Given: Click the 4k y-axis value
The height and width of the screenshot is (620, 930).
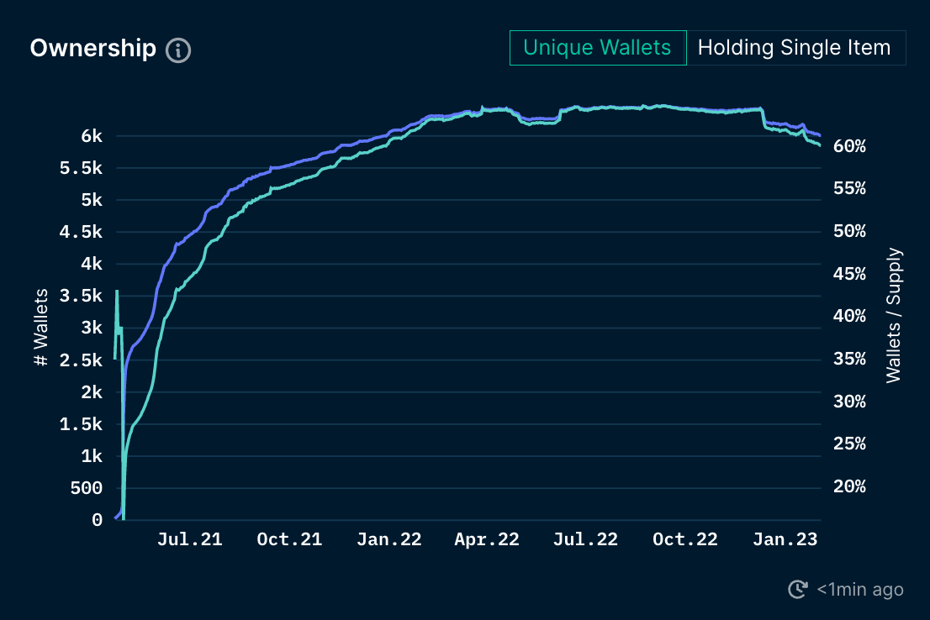Looking at the screenshot, I should pos(92,265).
